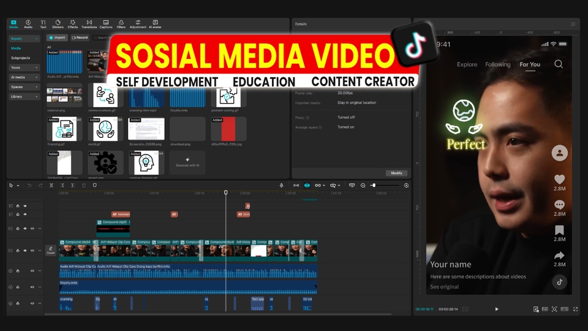The width and height of the screenshot is (588, 331).
Task: Open the Filters tab
Action: [x=121, y=24]
